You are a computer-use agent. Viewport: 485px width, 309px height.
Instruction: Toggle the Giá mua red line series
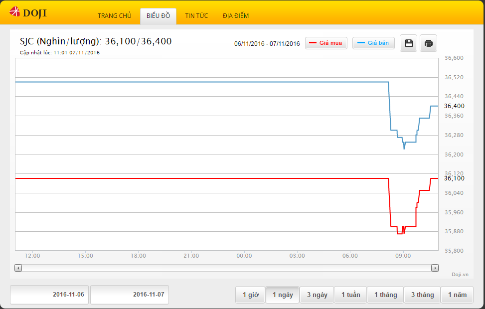coord(326,43)
